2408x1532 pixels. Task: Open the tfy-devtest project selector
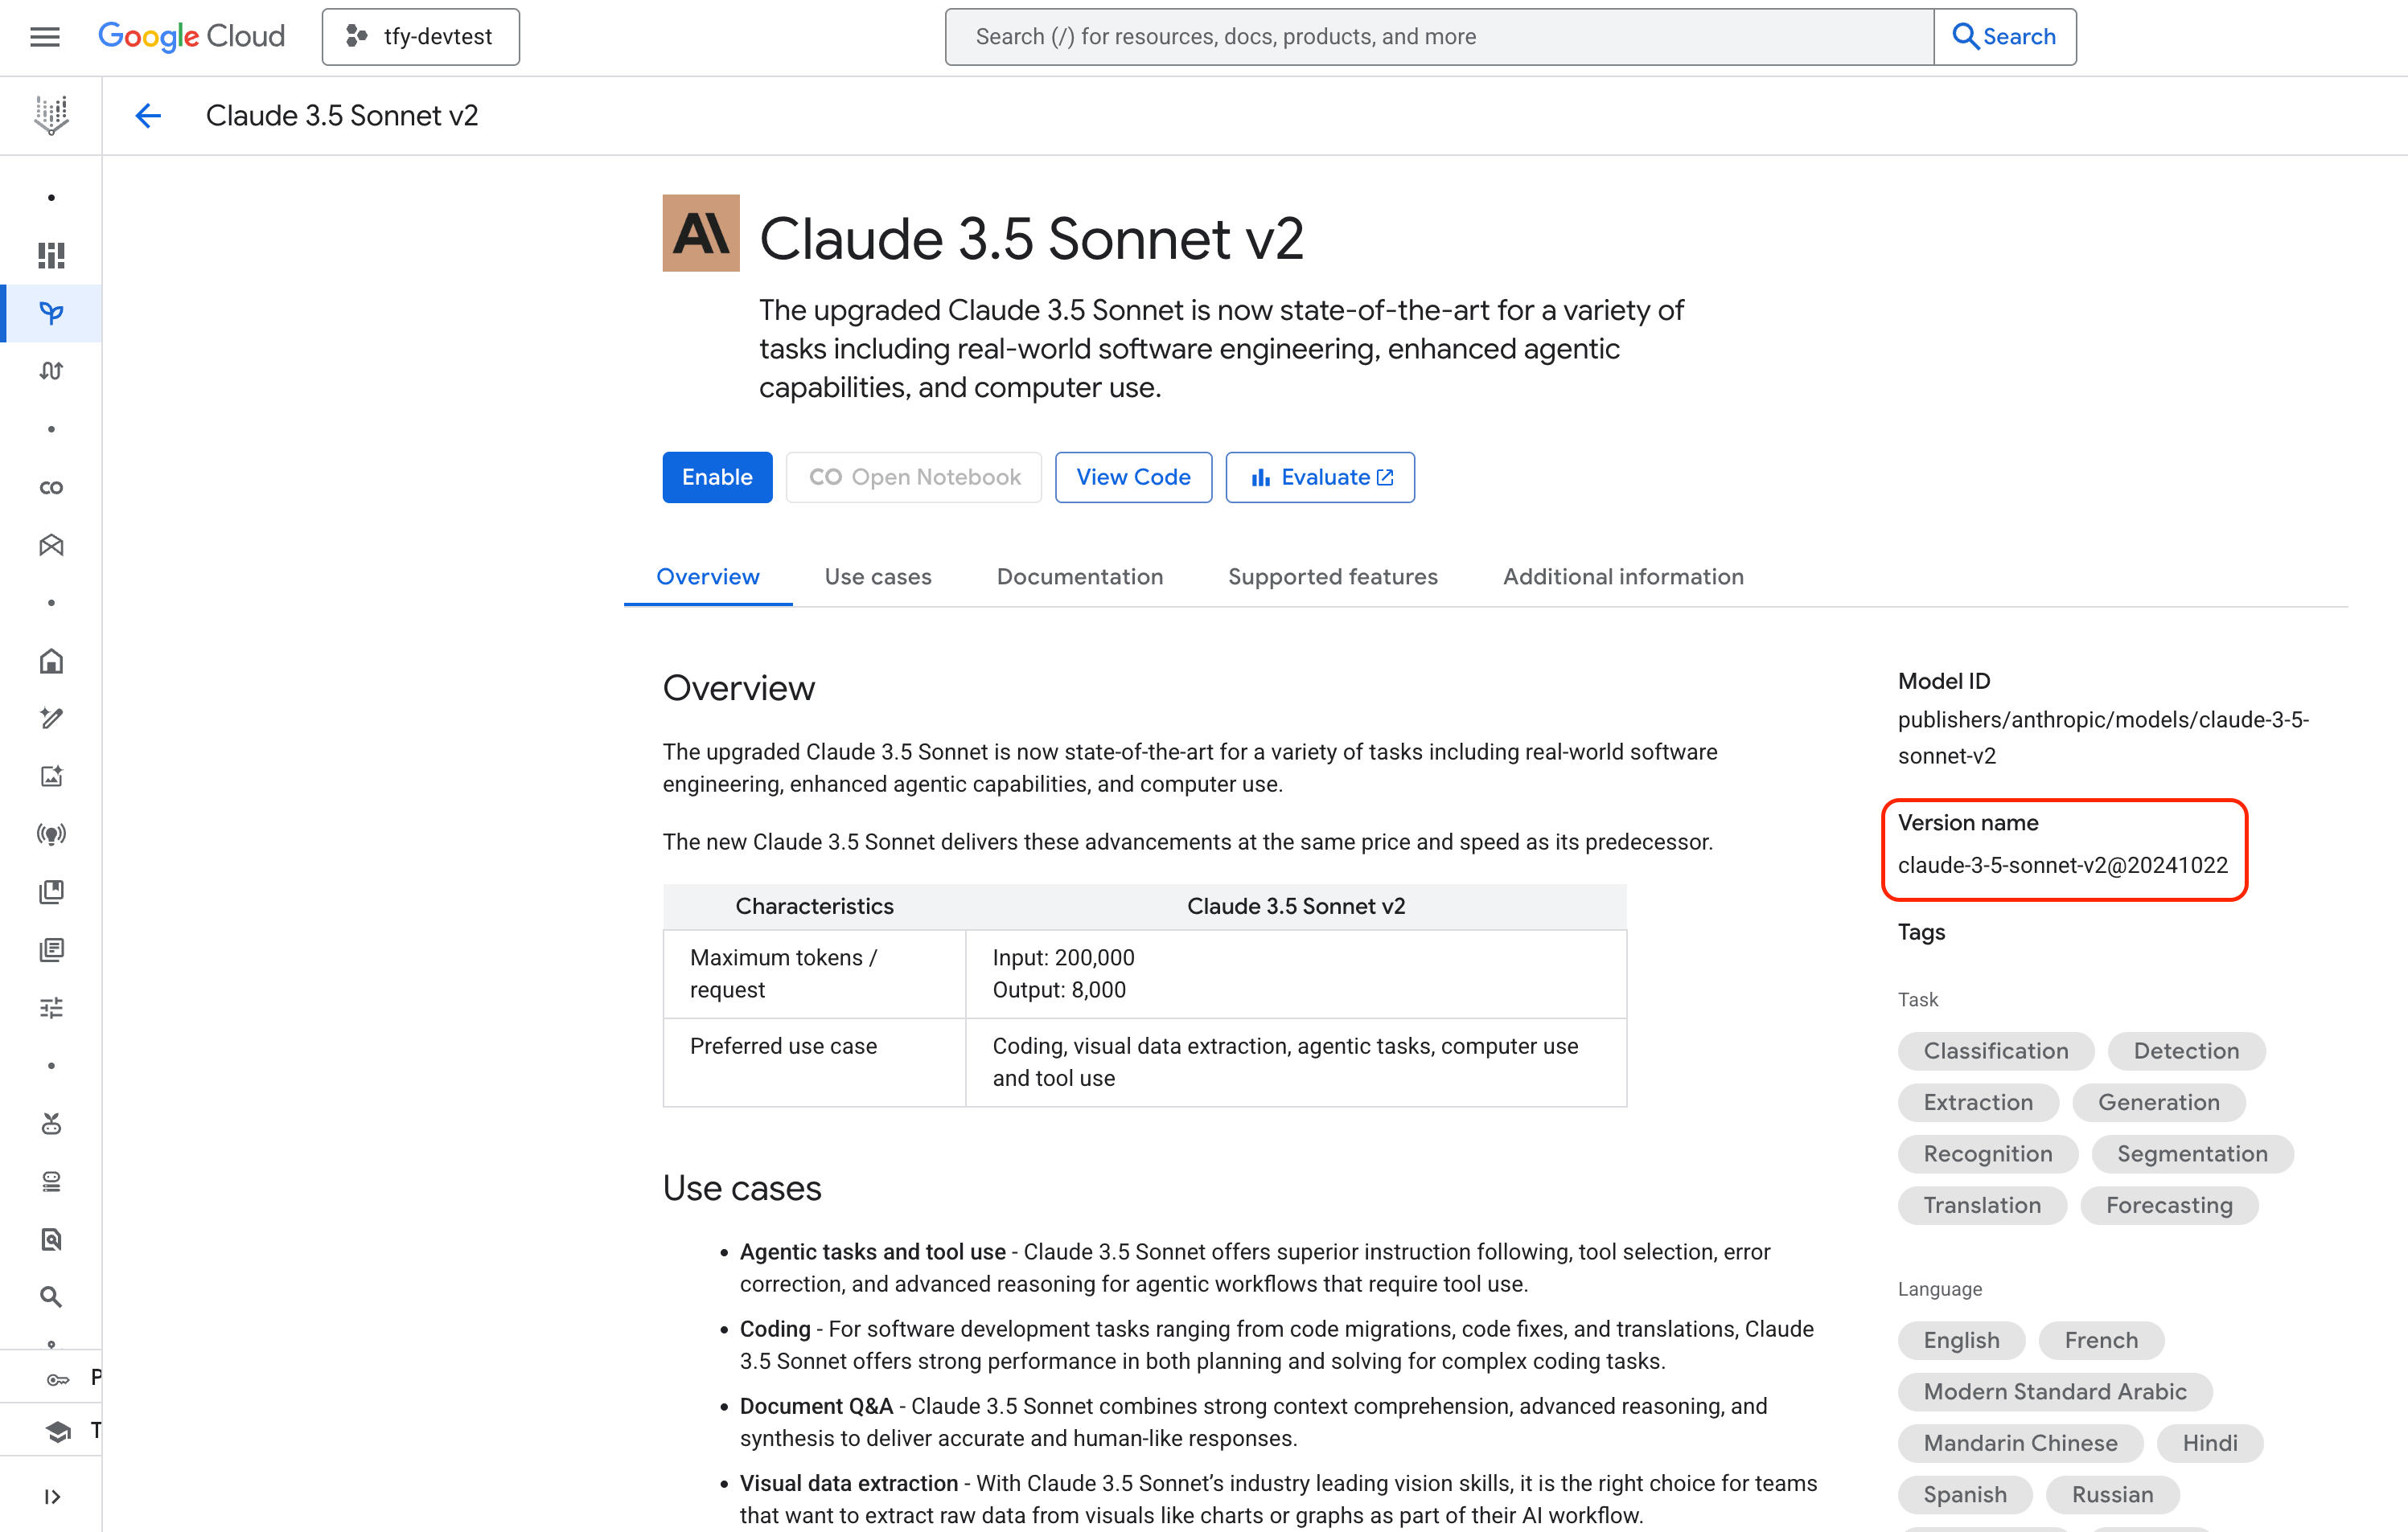click(x=420, y=37)
